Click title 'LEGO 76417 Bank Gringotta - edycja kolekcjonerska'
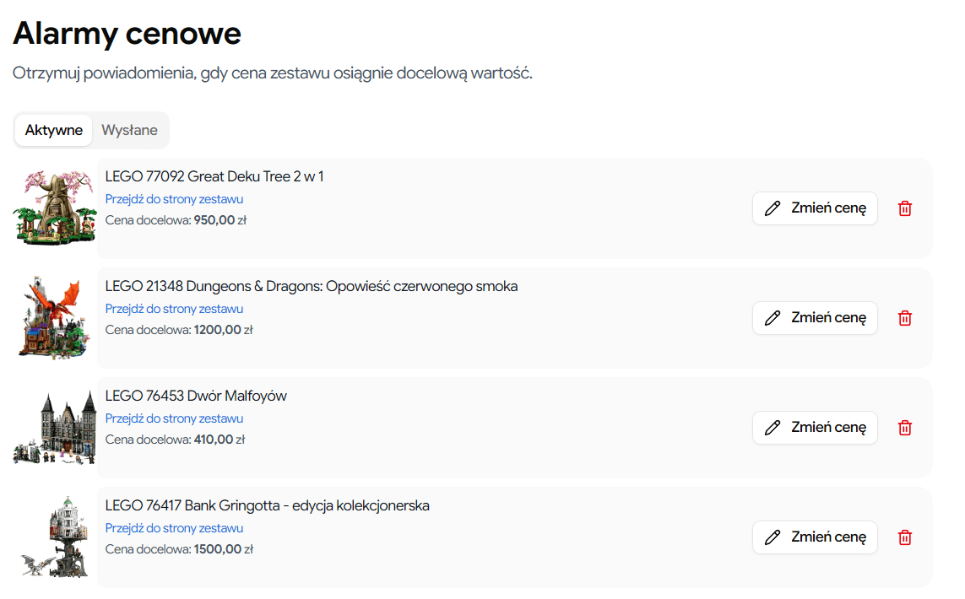The image size is (965, 599). (x=267, y=505)
